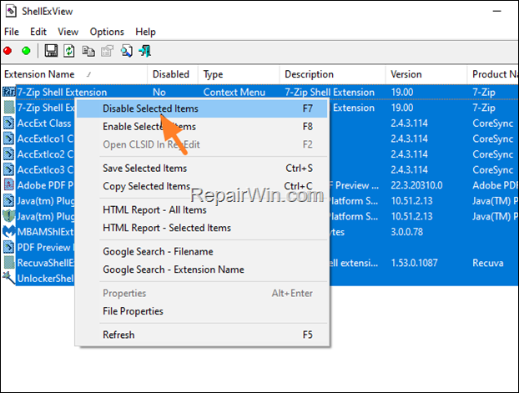
Task: Select Google Search - Extension Name
Action: (202, 270)
